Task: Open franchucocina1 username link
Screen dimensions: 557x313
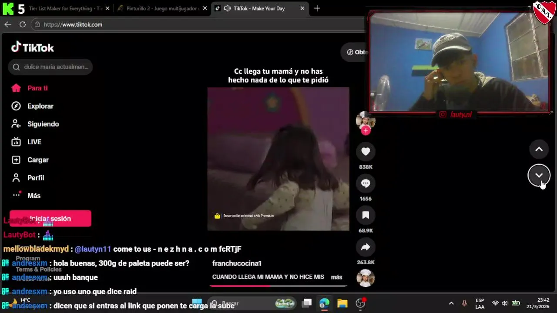Action: (x=237, y=263)
